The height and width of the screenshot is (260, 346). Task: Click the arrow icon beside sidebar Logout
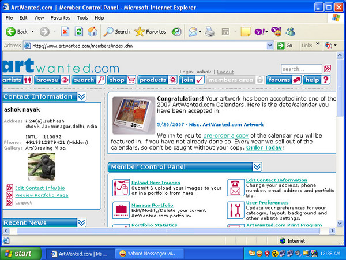pos(9,203)
